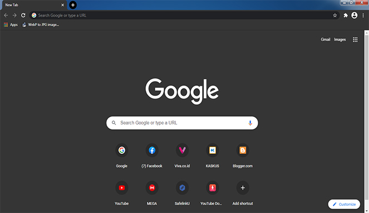Reload the page
369x213 pixels.
(23, 15)
